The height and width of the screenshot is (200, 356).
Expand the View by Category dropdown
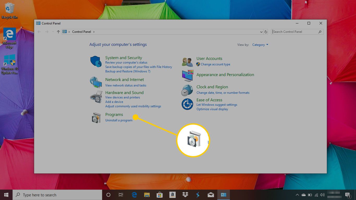point(260,45)
